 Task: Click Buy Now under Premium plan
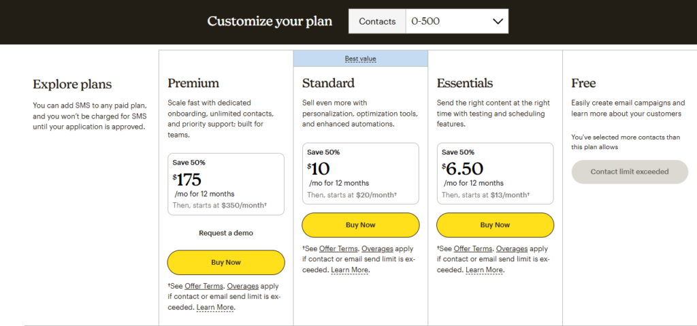pos(226,262)
